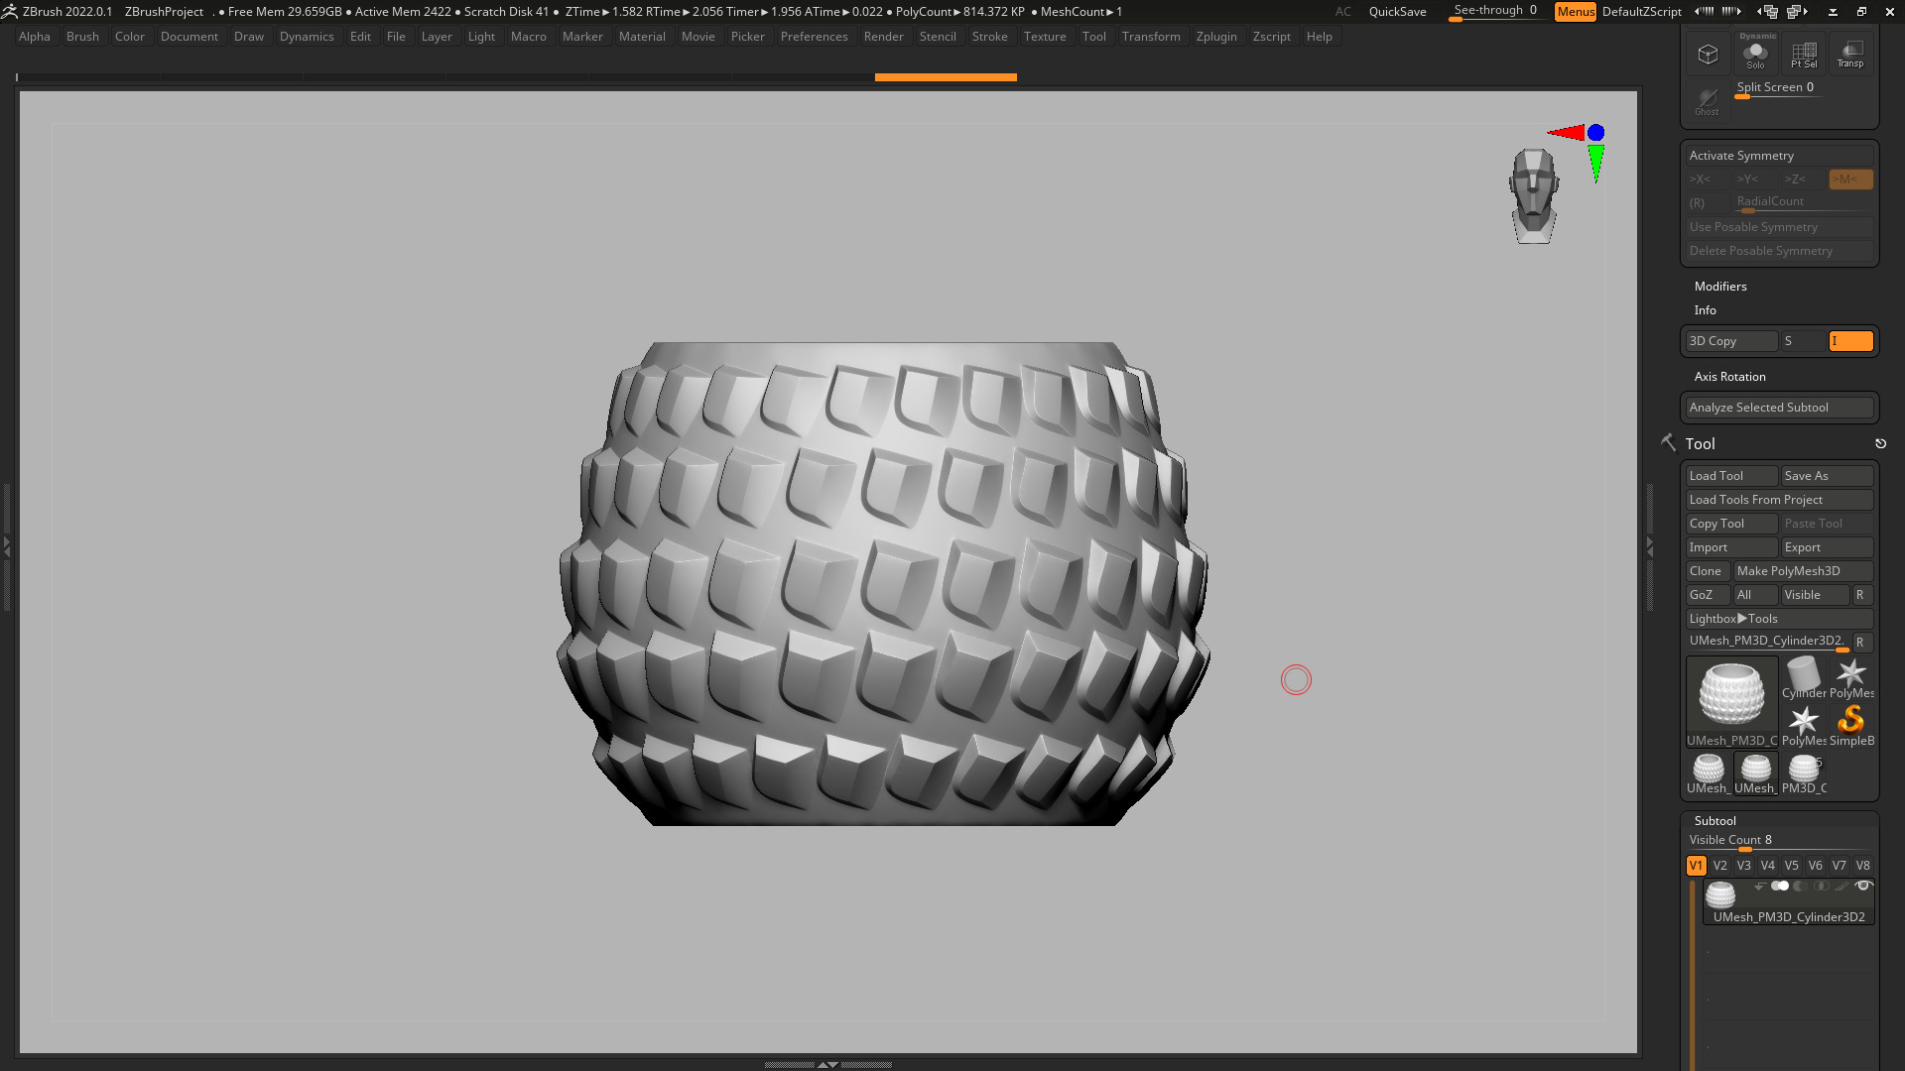Click next UI colors arrow icon
Viewport: 1905px width, 1071px height.
tap(1731, 12)
